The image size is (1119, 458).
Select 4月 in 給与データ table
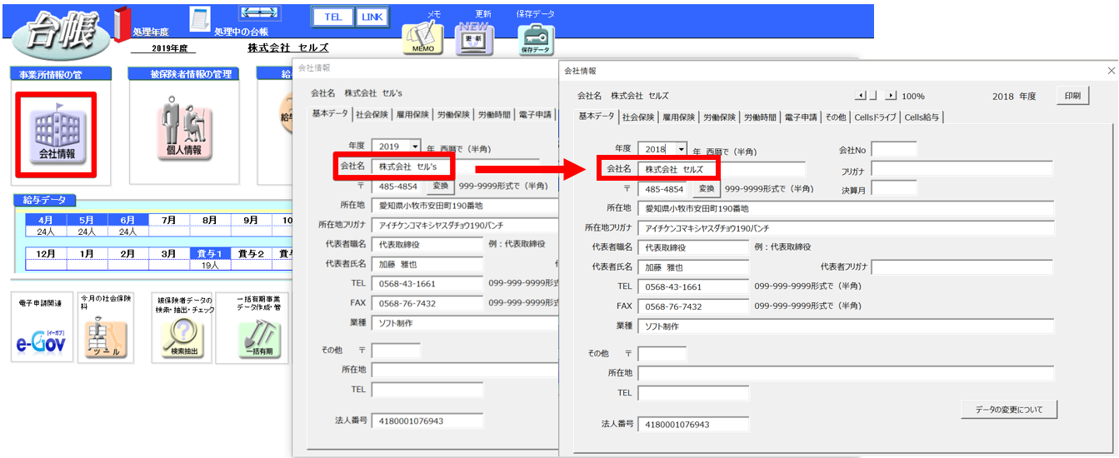46,221
